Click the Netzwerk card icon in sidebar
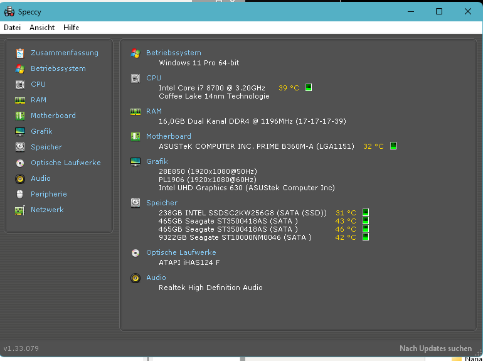The width and height of the screenshot is (483, 361). point(20,210)
